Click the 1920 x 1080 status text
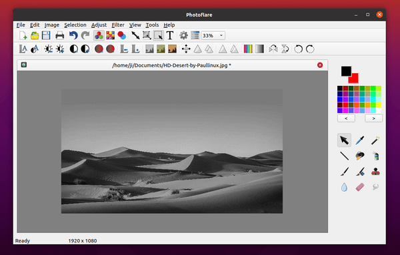400x255 pixels. [83, 241]
